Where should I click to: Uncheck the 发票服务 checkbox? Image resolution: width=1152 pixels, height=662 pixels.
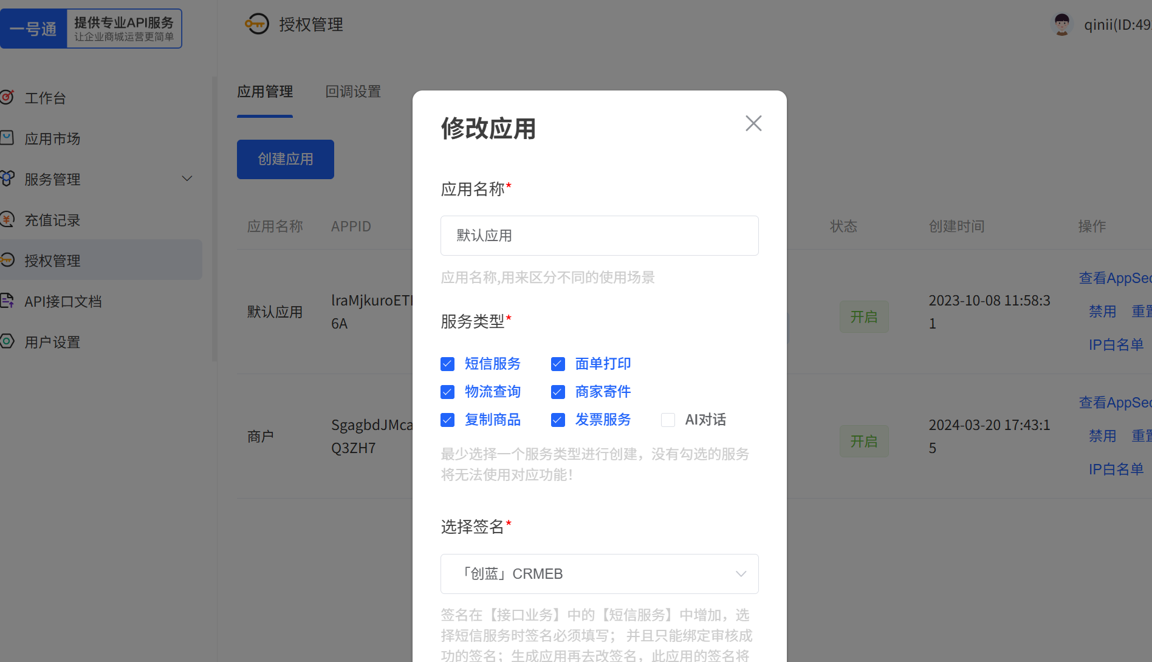(558, 420)
